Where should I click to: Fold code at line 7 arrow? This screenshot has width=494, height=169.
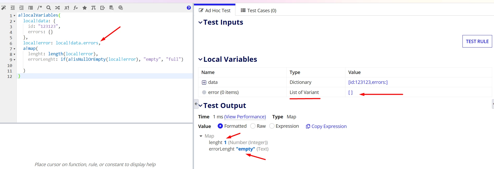pos(14,49)
